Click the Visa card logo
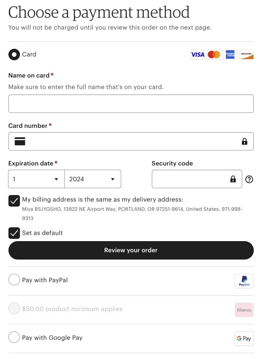This screenshot has width=263, height=359. pyautogui.click(x=197, y=55)
